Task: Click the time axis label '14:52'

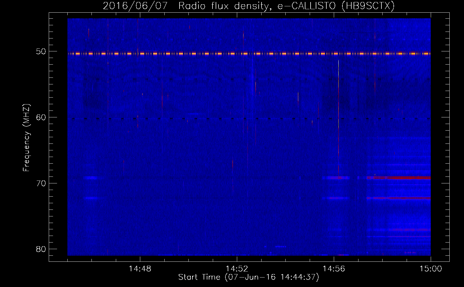Action: tap(237, 269)
